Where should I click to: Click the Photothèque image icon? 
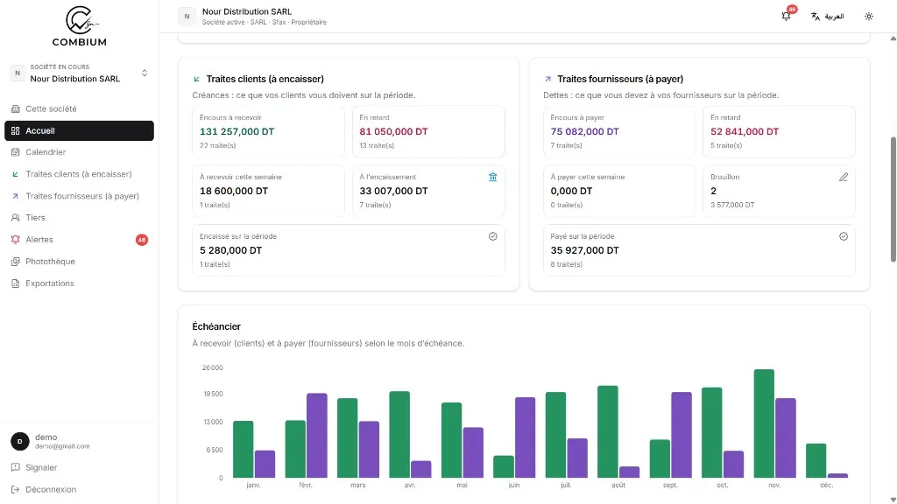(16, 262)
